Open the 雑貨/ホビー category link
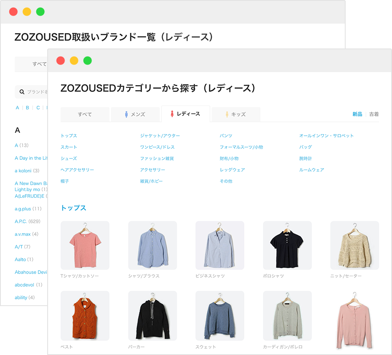 coord(151,181)
